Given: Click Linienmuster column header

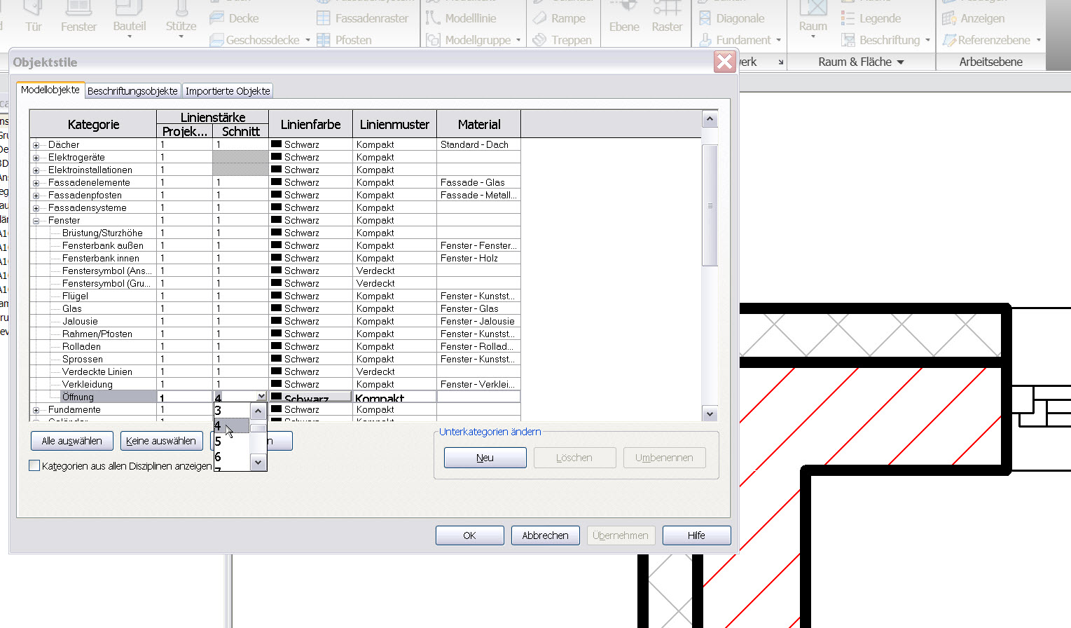Looking at the screenshot, I should tap(394, 124).
